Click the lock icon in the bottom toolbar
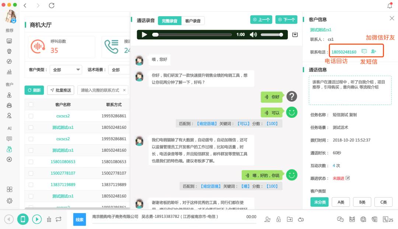 coord(278,219)
